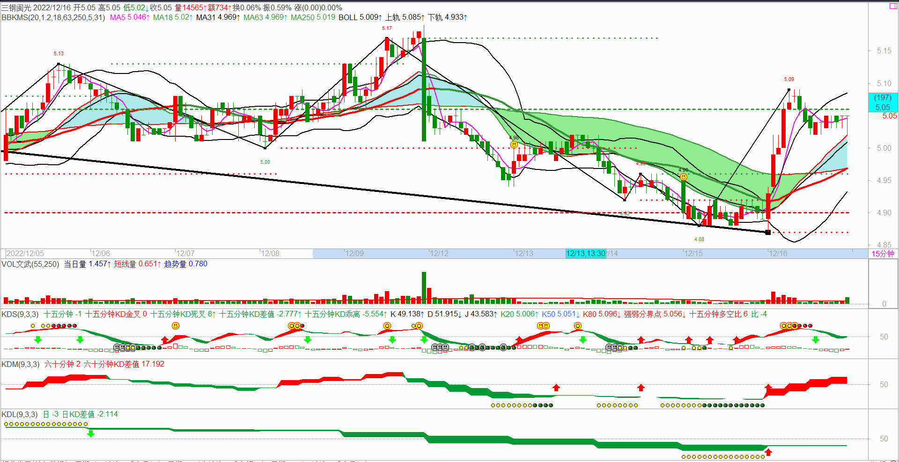
Task: Click the KDL(9,3,3) indicator name
Action: click(x=20, y=414)
